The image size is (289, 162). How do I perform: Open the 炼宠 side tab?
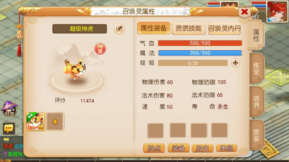point(256,68)
